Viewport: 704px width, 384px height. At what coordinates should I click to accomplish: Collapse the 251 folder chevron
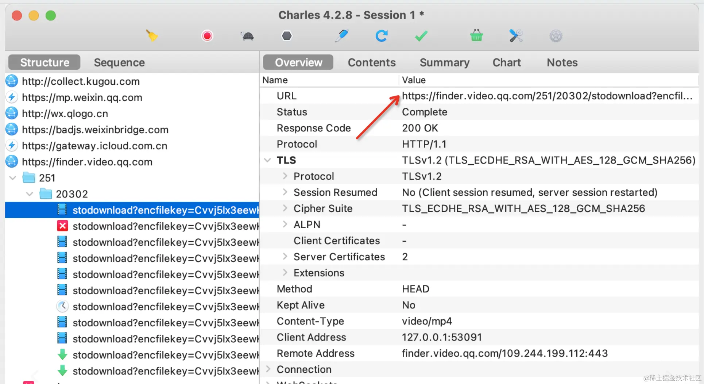coord(13,178)
